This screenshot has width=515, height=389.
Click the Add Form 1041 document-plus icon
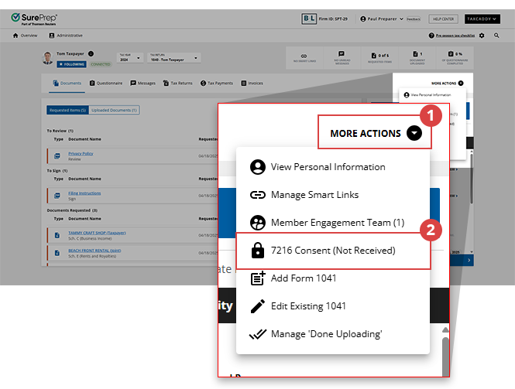coord(258,278)
